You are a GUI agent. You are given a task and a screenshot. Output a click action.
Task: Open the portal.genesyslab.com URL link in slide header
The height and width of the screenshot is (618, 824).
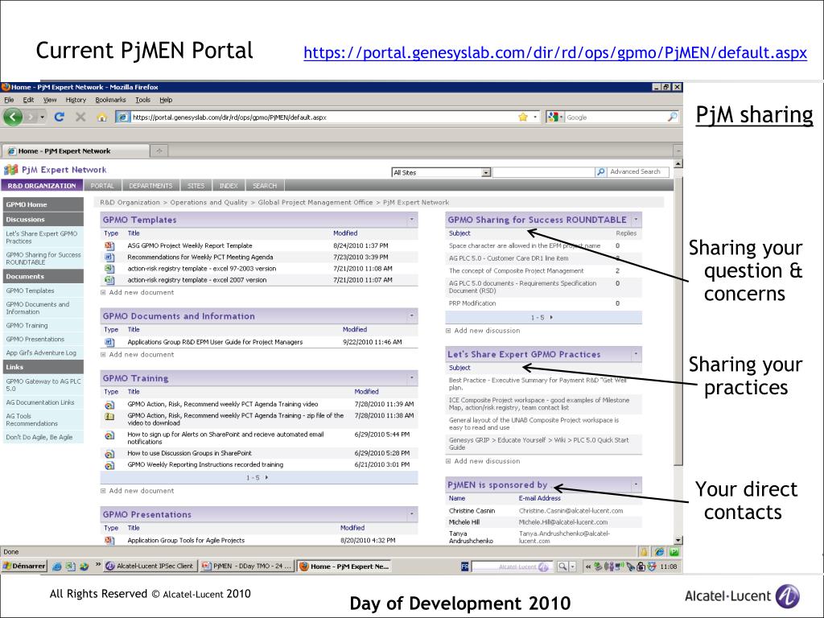coord(555,52)
